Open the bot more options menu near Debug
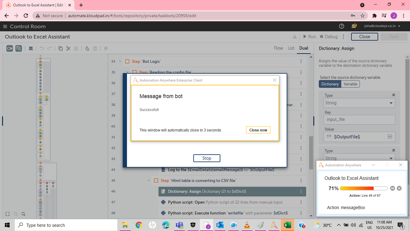Viewport: 410px width, 231px height. (x=343, y=37)
